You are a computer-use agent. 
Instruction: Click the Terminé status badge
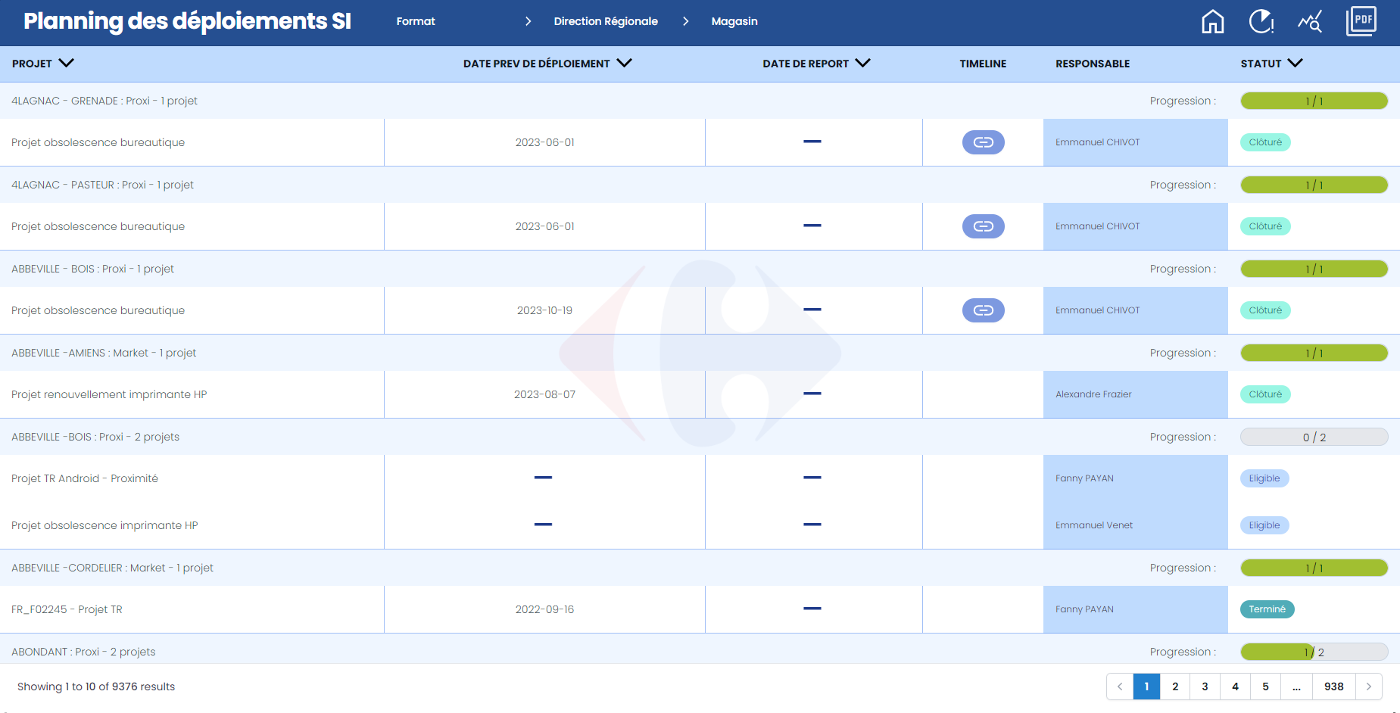[1267, 609]
